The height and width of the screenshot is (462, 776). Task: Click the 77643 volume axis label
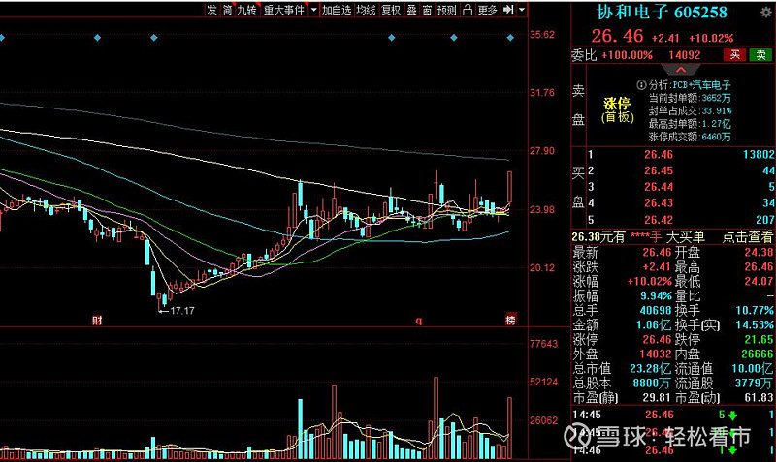543,344
